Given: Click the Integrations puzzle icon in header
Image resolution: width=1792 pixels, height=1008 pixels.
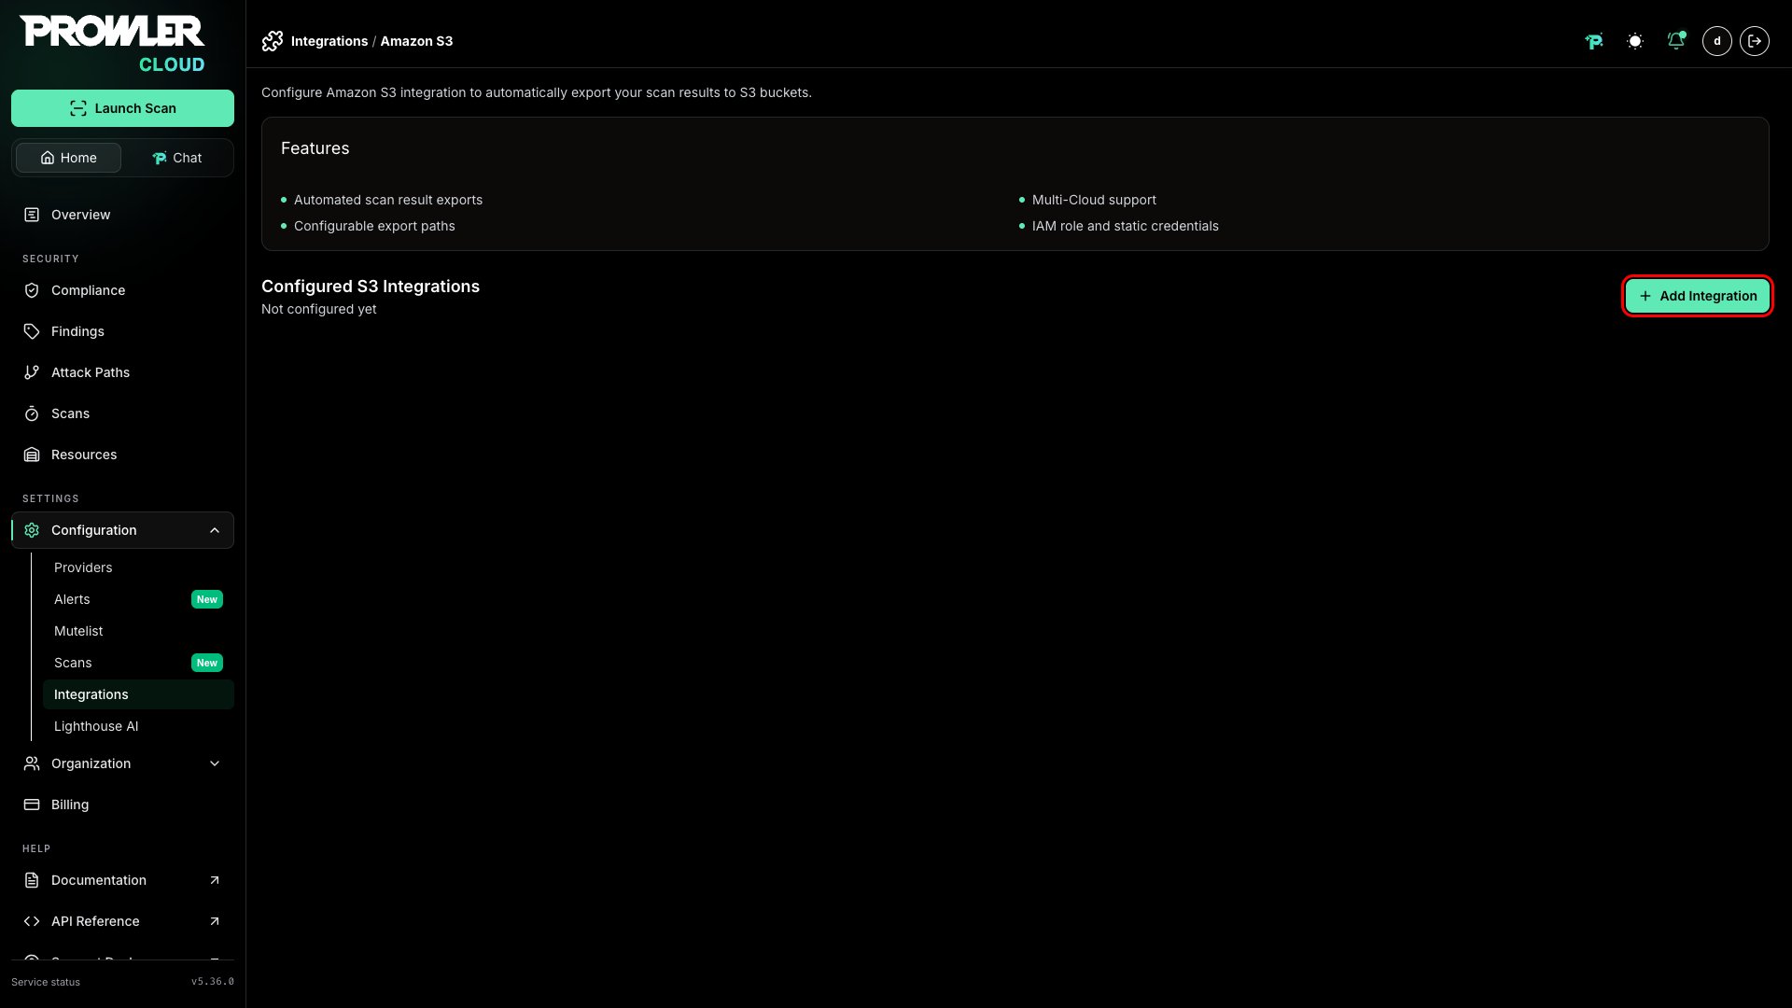Looking at the screenshot, I should coord(273,41).
